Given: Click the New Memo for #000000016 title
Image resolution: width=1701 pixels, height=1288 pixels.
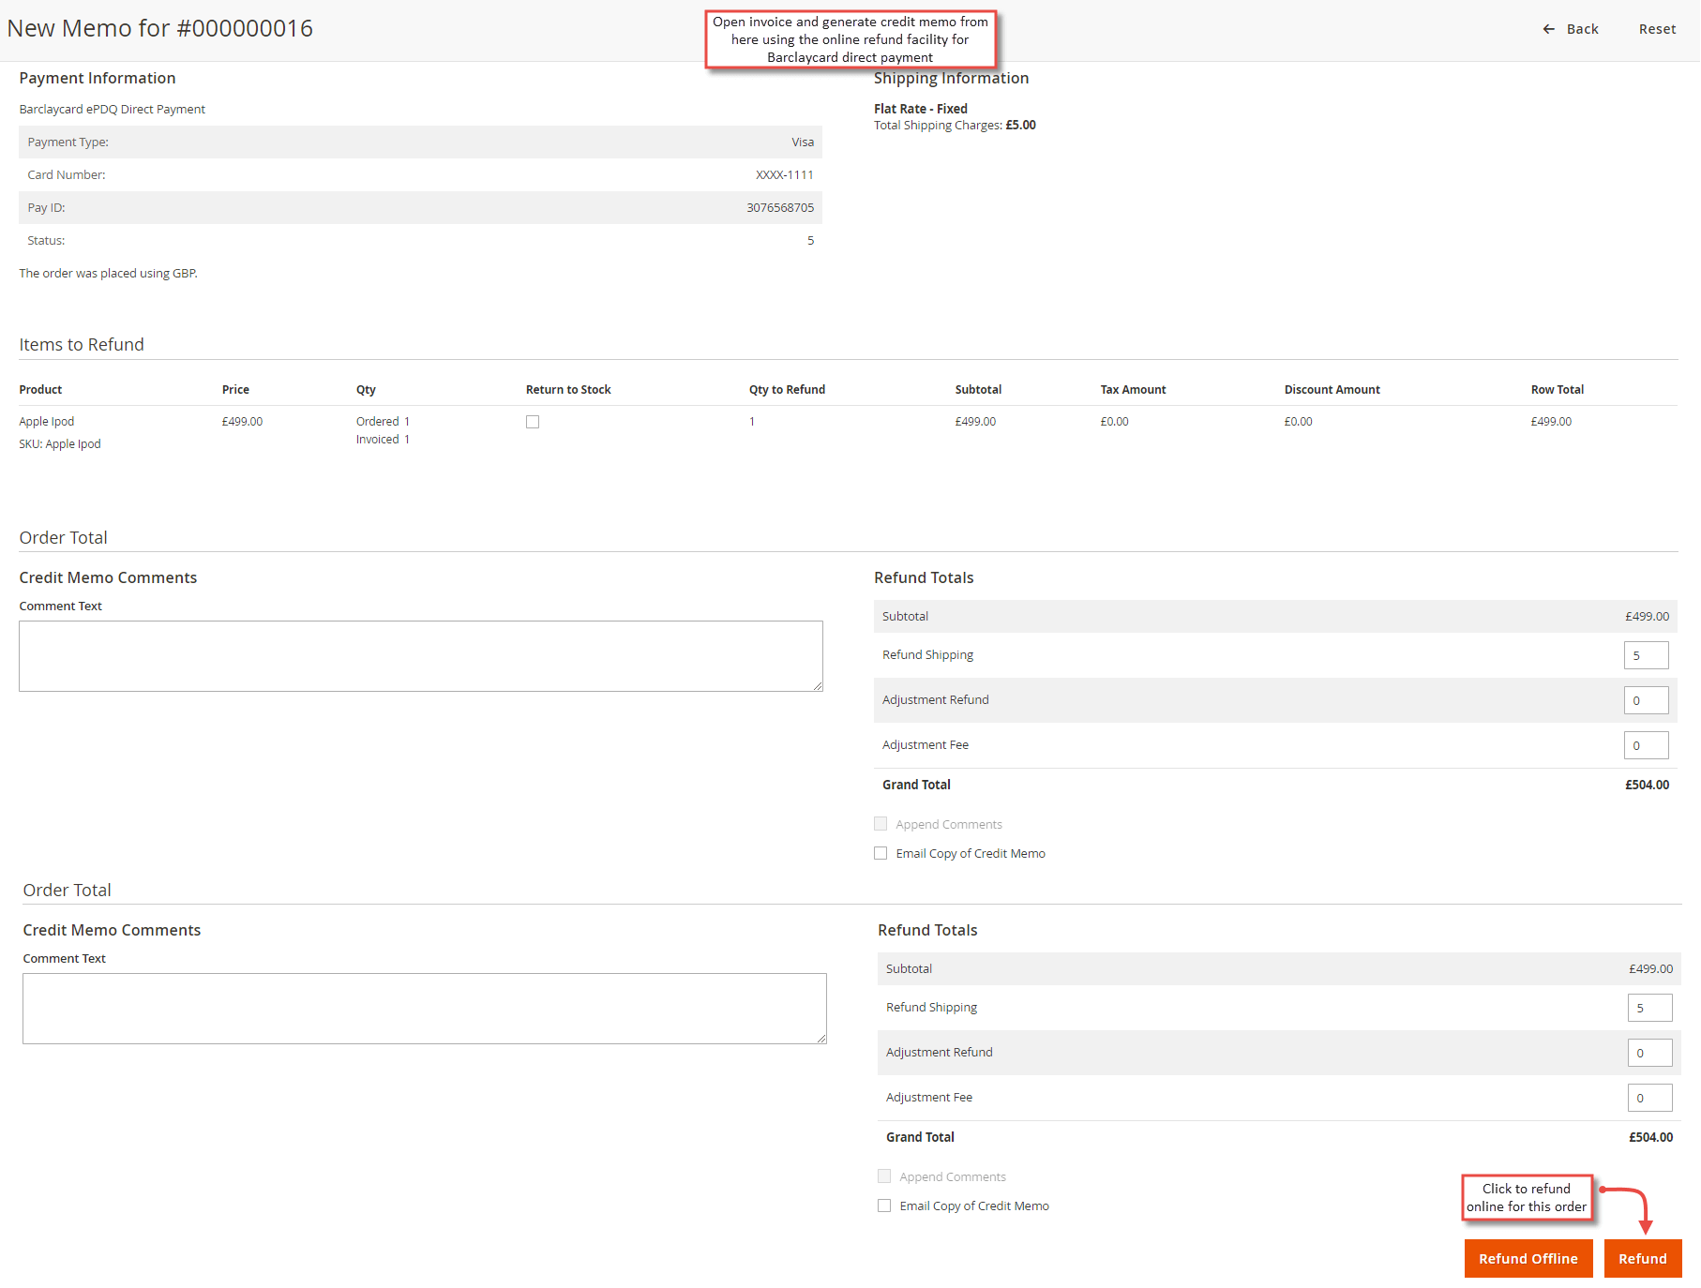Looking at the screenshot, I should (x=160, y=28).
